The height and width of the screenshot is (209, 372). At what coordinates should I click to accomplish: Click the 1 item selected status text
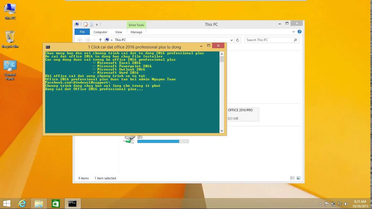(x=105, y=178)
